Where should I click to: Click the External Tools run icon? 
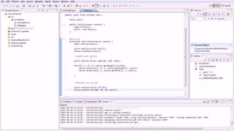pos(56,6)
